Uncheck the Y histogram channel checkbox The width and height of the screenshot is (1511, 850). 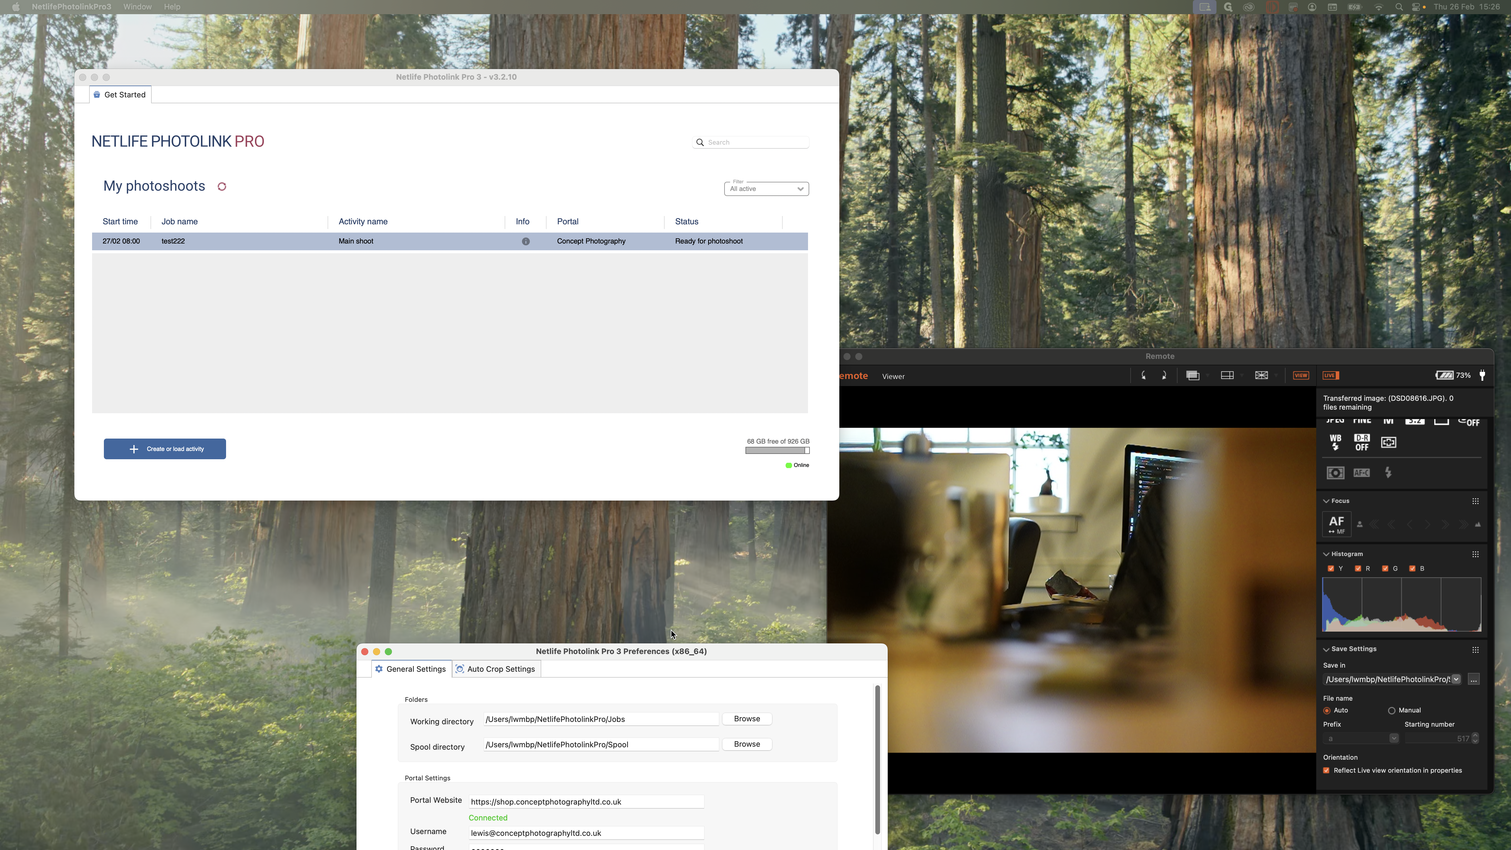(x=1331, y=568)
